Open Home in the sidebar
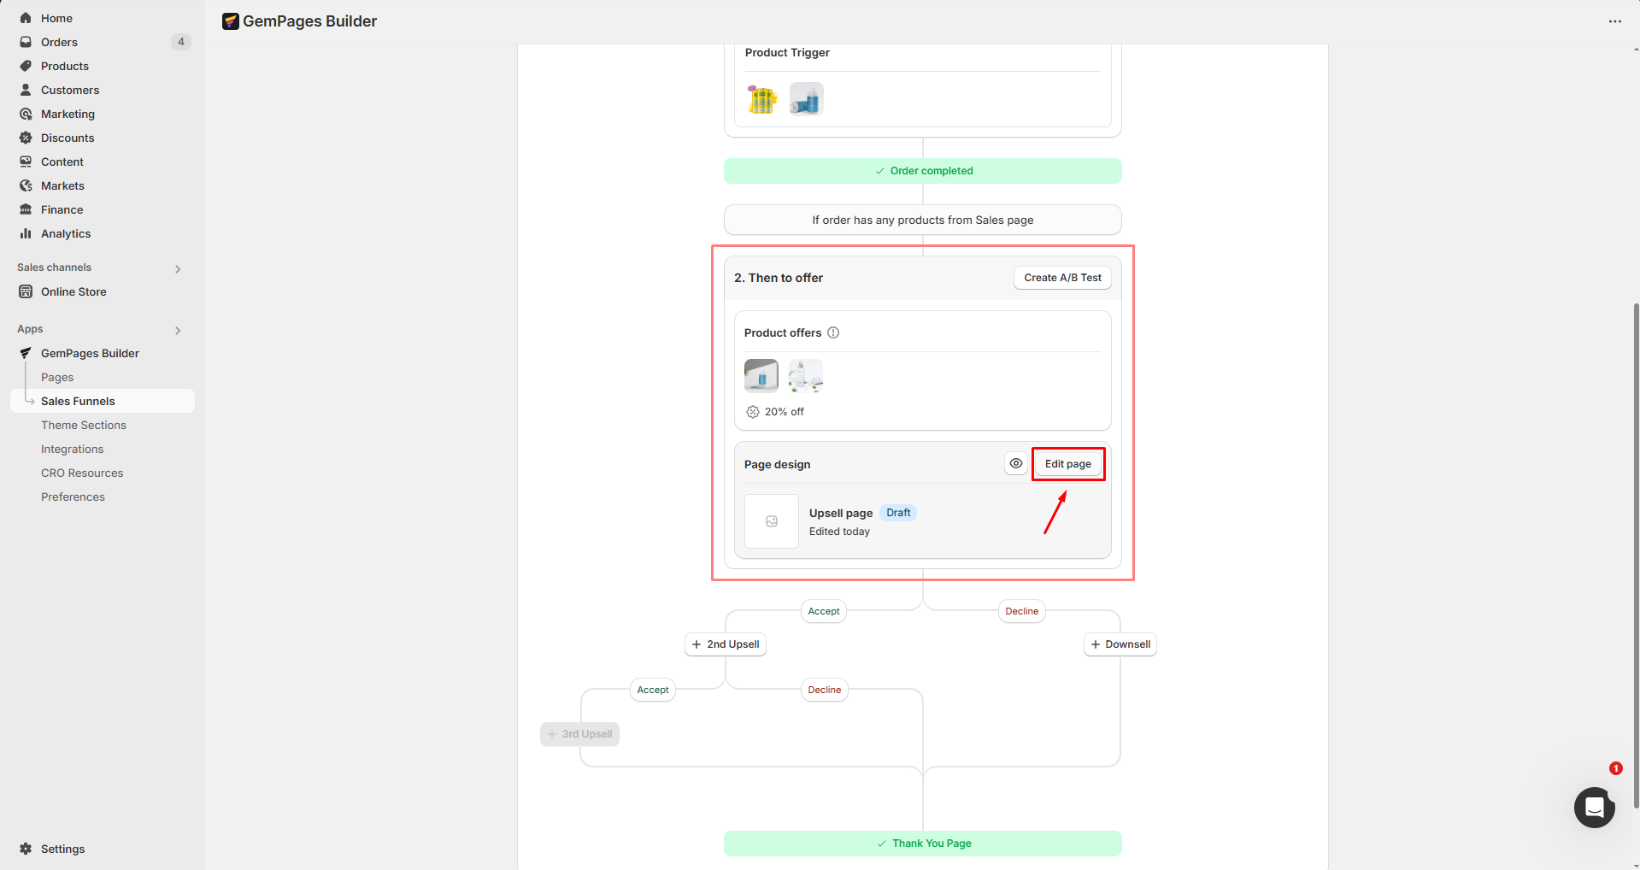The width and height of the screenshot is (1640, 870). [103, 18]
